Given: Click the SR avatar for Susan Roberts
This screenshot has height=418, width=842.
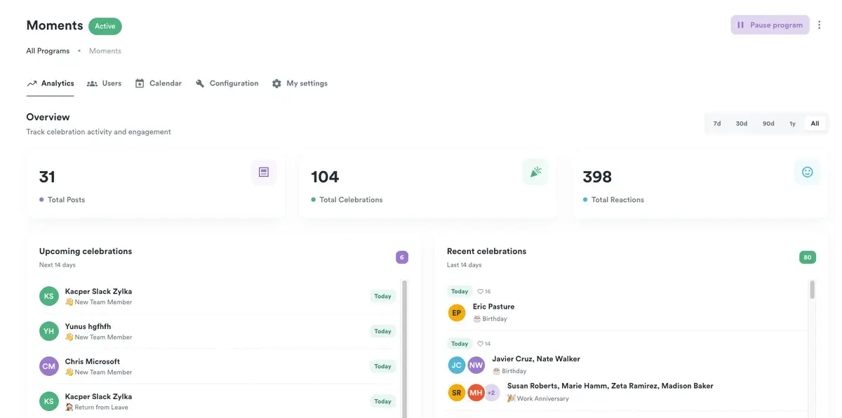Looking at the screenshot, I should 457,393.
